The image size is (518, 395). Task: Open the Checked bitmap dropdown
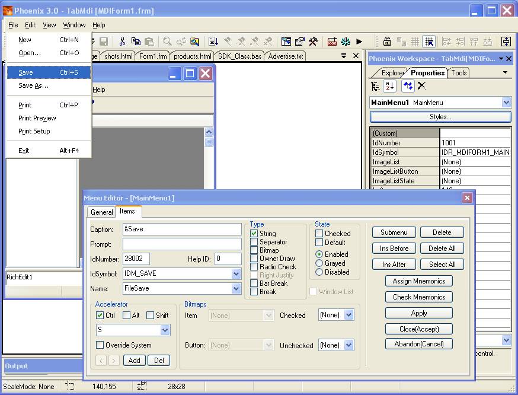click(349, 315)
